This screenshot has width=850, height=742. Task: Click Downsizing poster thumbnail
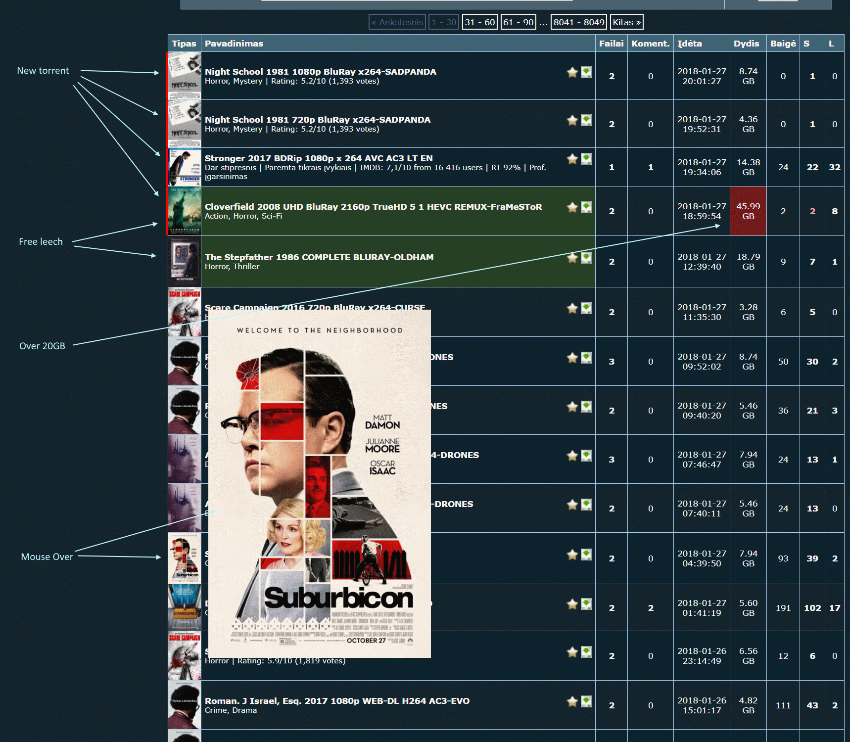point(185,607)
